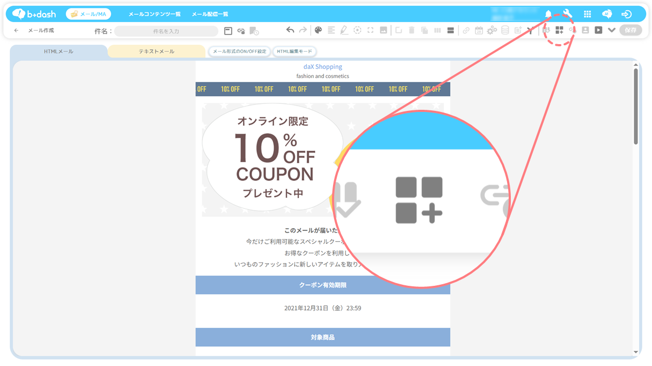Click the add block grid-plus icon
This screenshot has height=366, width=652.
pyautogui.click(x=559, y=30)
